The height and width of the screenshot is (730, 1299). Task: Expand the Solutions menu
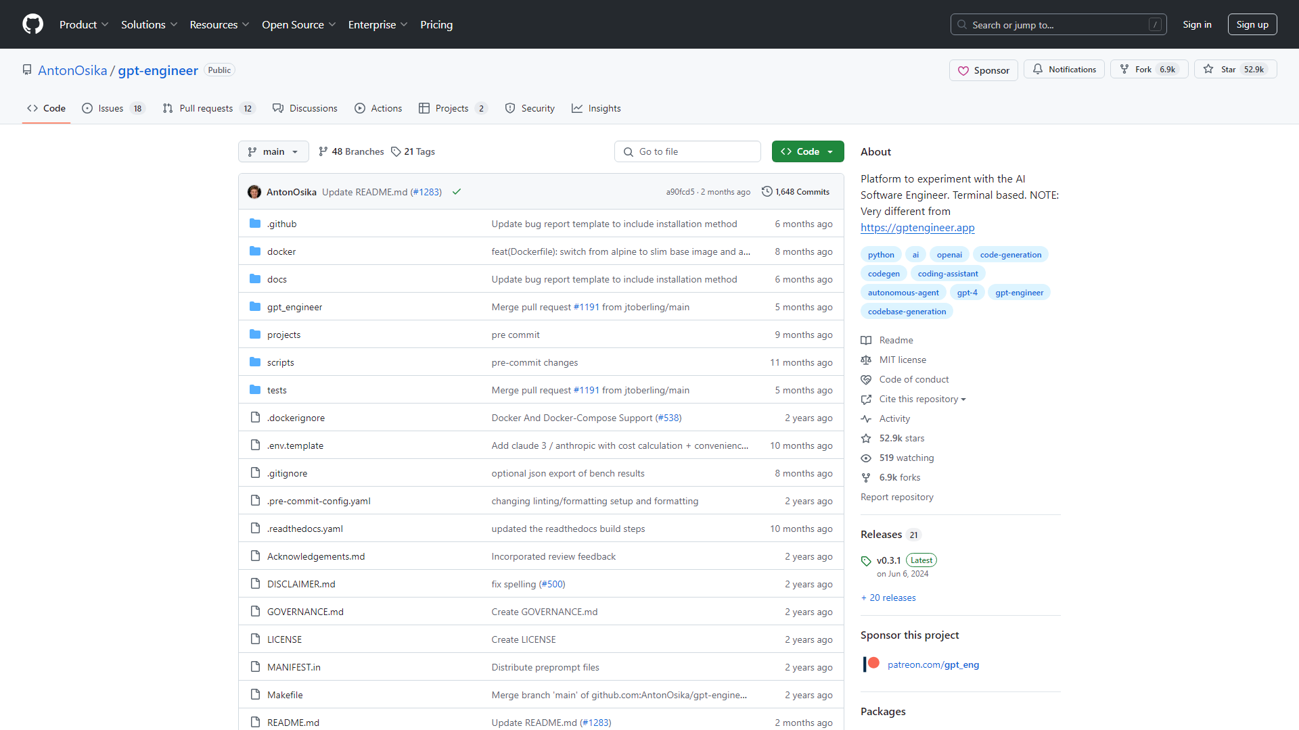pyautogui.click(x=149, y=24)
